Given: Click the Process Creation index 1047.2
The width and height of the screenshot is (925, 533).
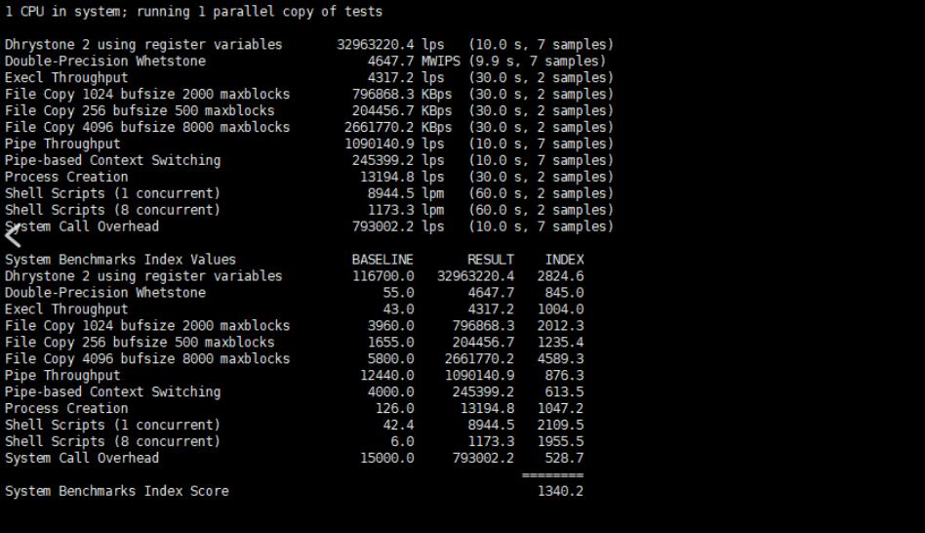Looking at the screenshot, I should [x=560, y=408].
